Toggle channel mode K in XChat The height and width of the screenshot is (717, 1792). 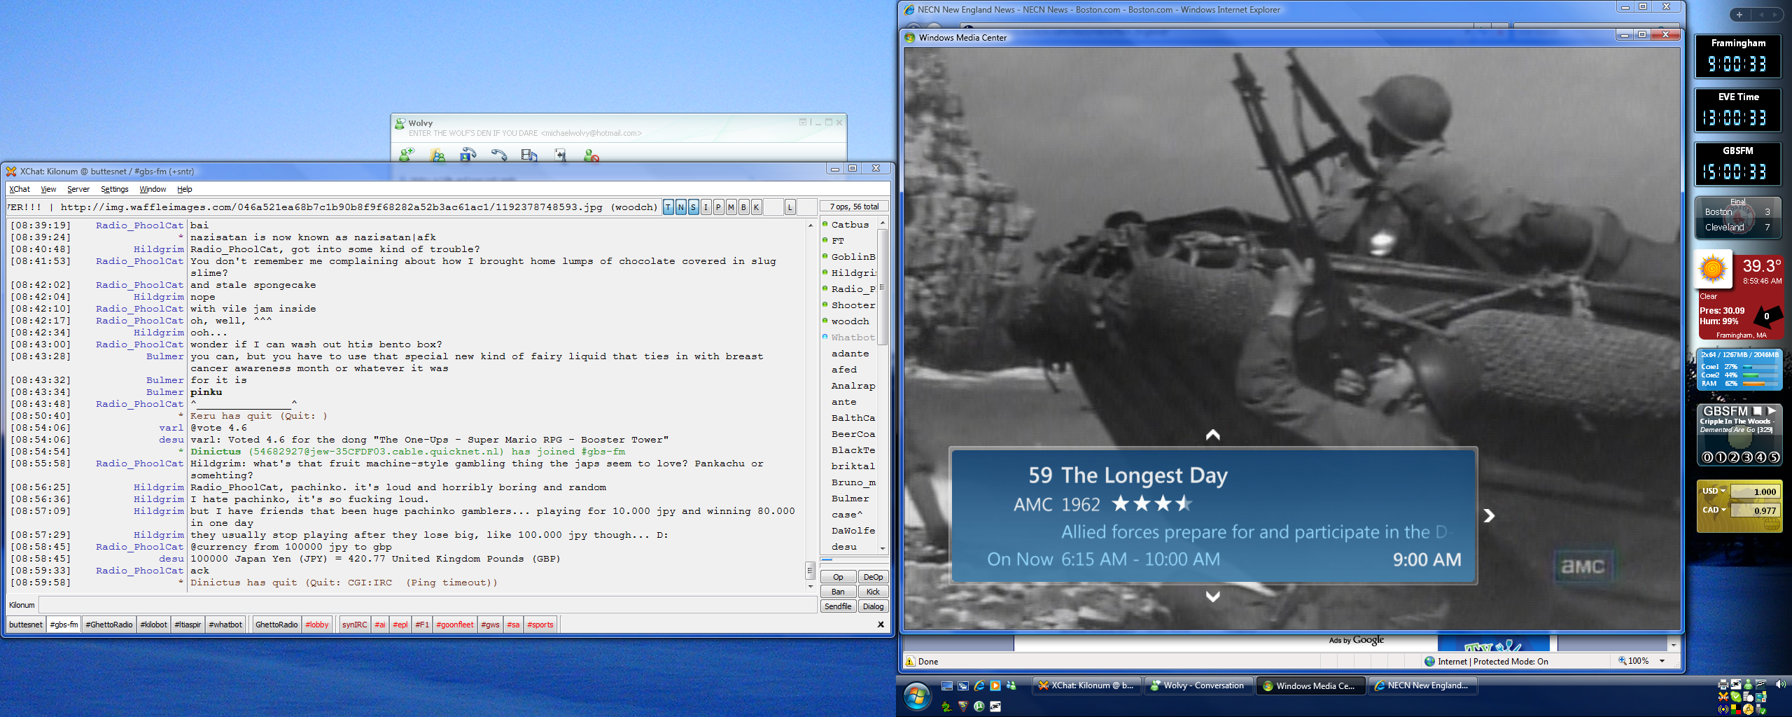tap(757, 207)
